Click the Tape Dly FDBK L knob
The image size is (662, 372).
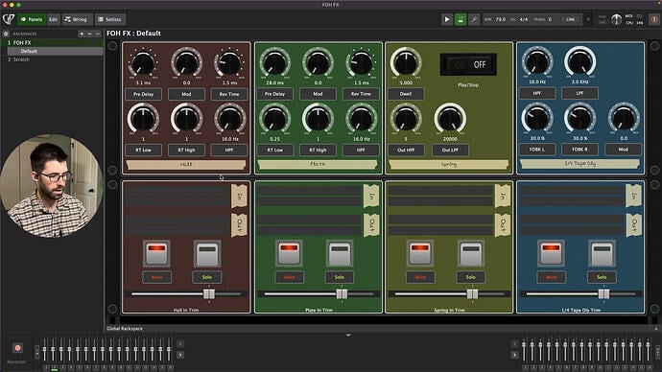(x=537, y=119)
